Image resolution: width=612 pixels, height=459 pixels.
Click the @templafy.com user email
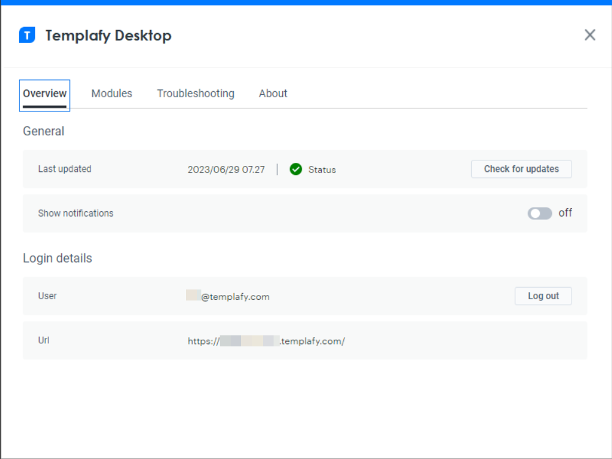pos(228,296)
